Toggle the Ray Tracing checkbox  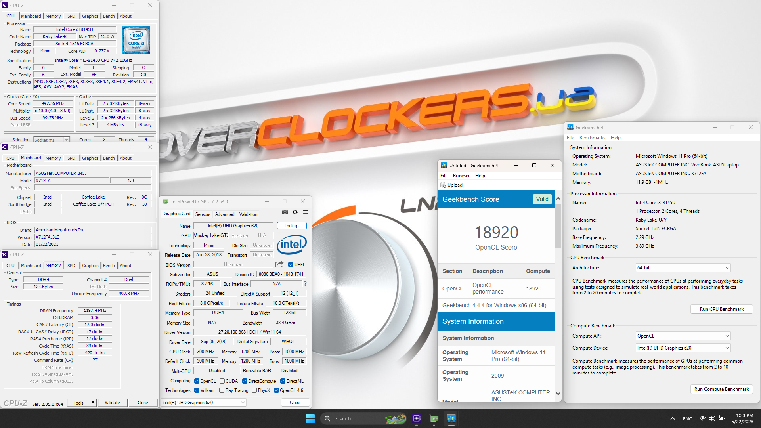pyautogui.click(x=222, y=390)
